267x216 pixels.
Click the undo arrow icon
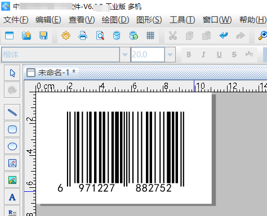[224, 35]
